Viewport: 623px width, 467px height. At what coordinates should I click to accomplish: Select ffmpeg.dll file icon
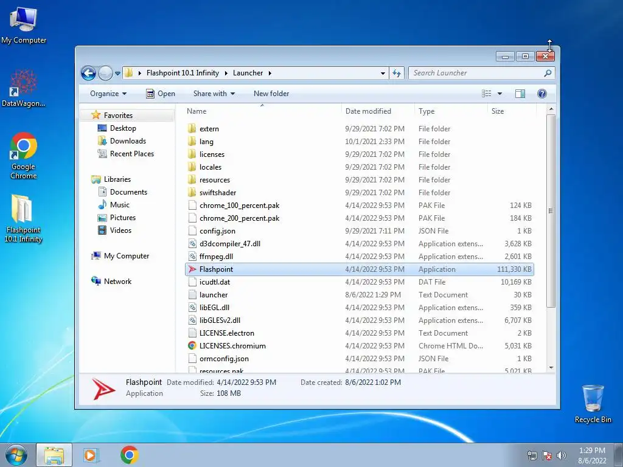[x=192, y=257]
